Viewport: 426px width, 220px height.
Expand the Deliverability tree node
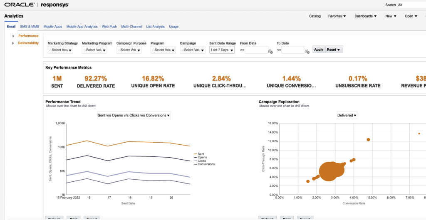(x=13, y=43)
